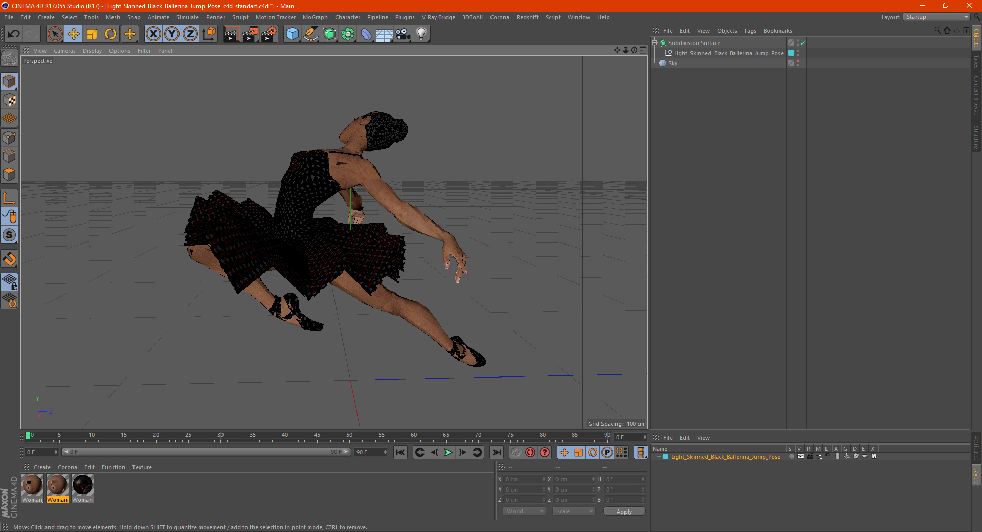
Task: Click the ballerina object's layer color swatch
Action: click(x=791, y=53)
